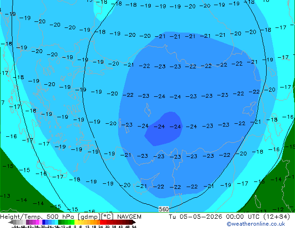Screen dimensions: 295x228
Task: Click the 'Tu 05-05-2026 00:00 UTC' date text
Action: (x=215, y=217)
